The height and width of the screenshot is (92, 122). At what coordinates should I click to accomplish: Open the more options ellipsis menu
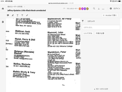pos(103,9)
